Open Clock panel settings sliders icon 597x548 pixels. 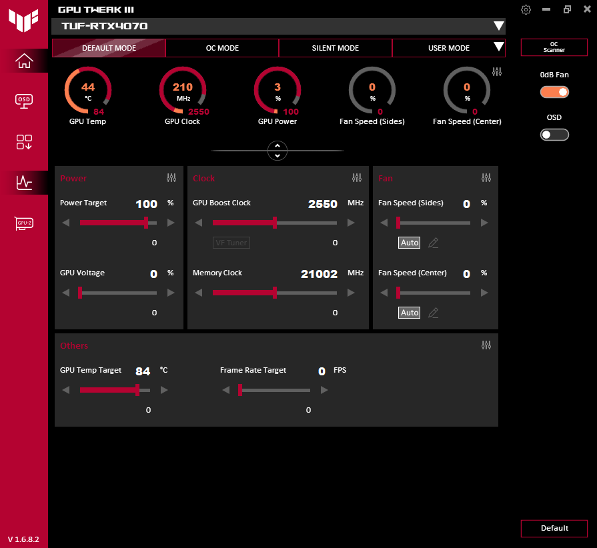pyautogui.click(x=357, y=178)
